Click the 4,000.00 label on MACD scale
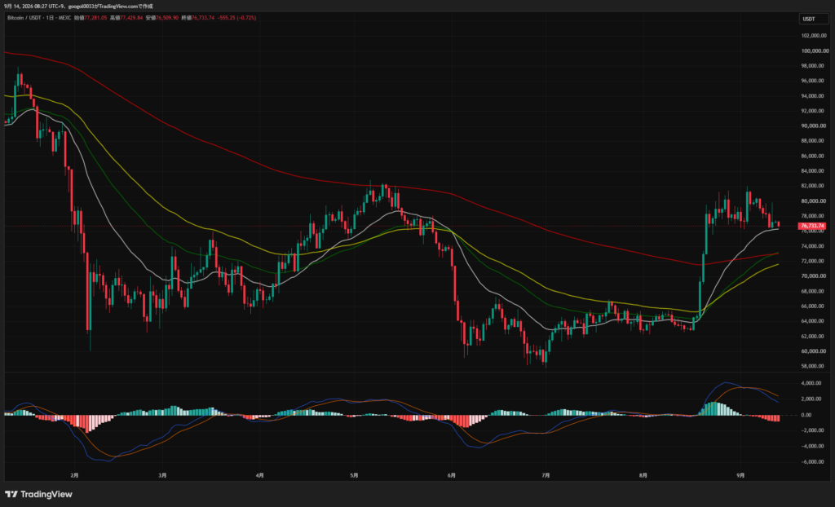 pos(817,383)
